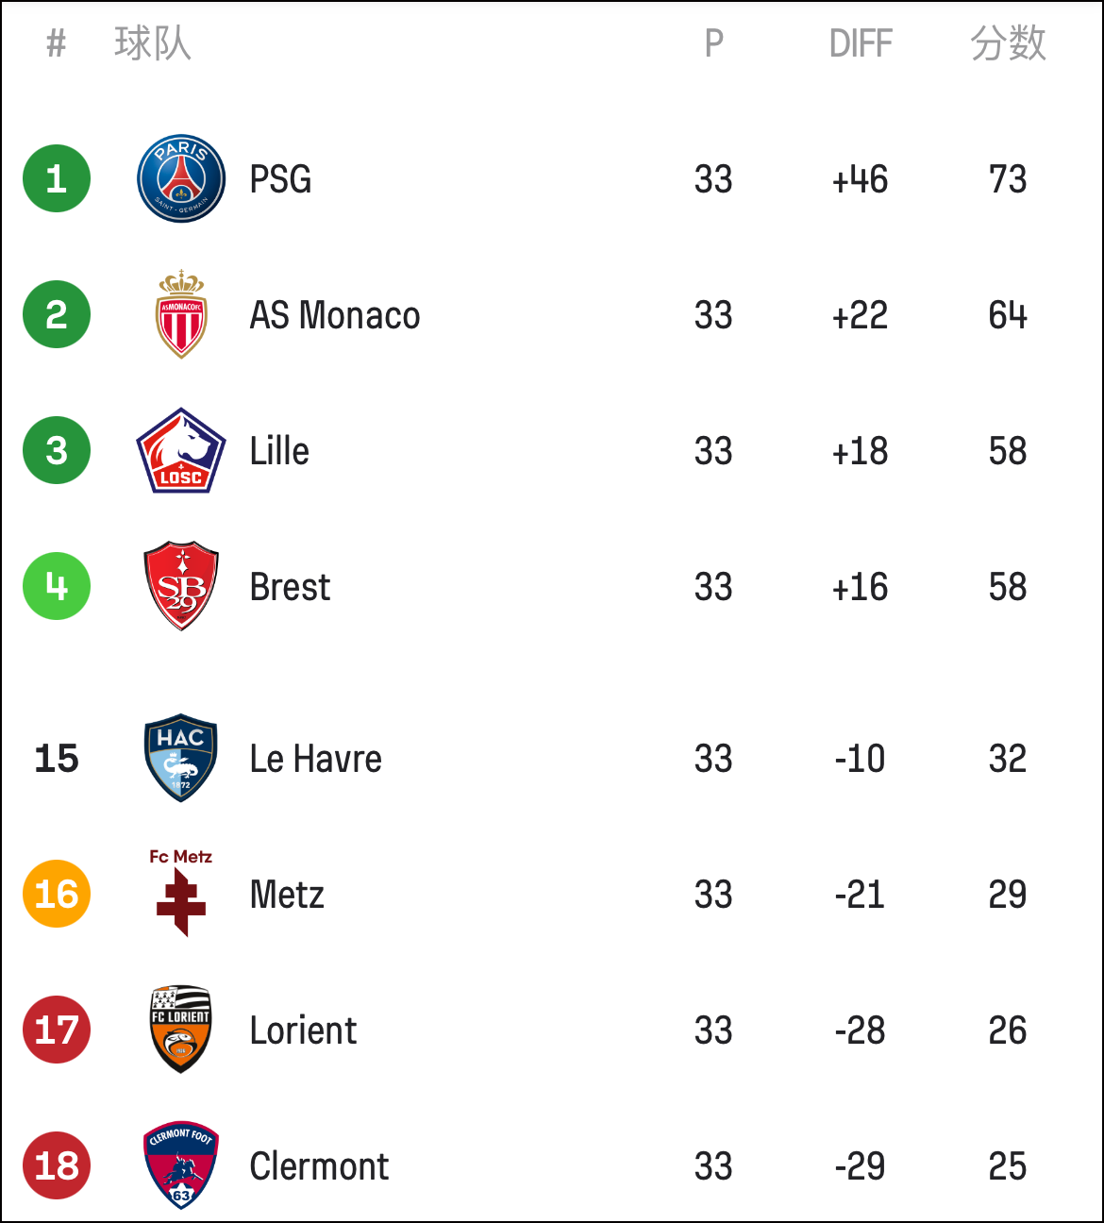Viewport: 1104px width, 1223px height.
Task: Open the AS Monaco team link
Action: coord(335,315)
